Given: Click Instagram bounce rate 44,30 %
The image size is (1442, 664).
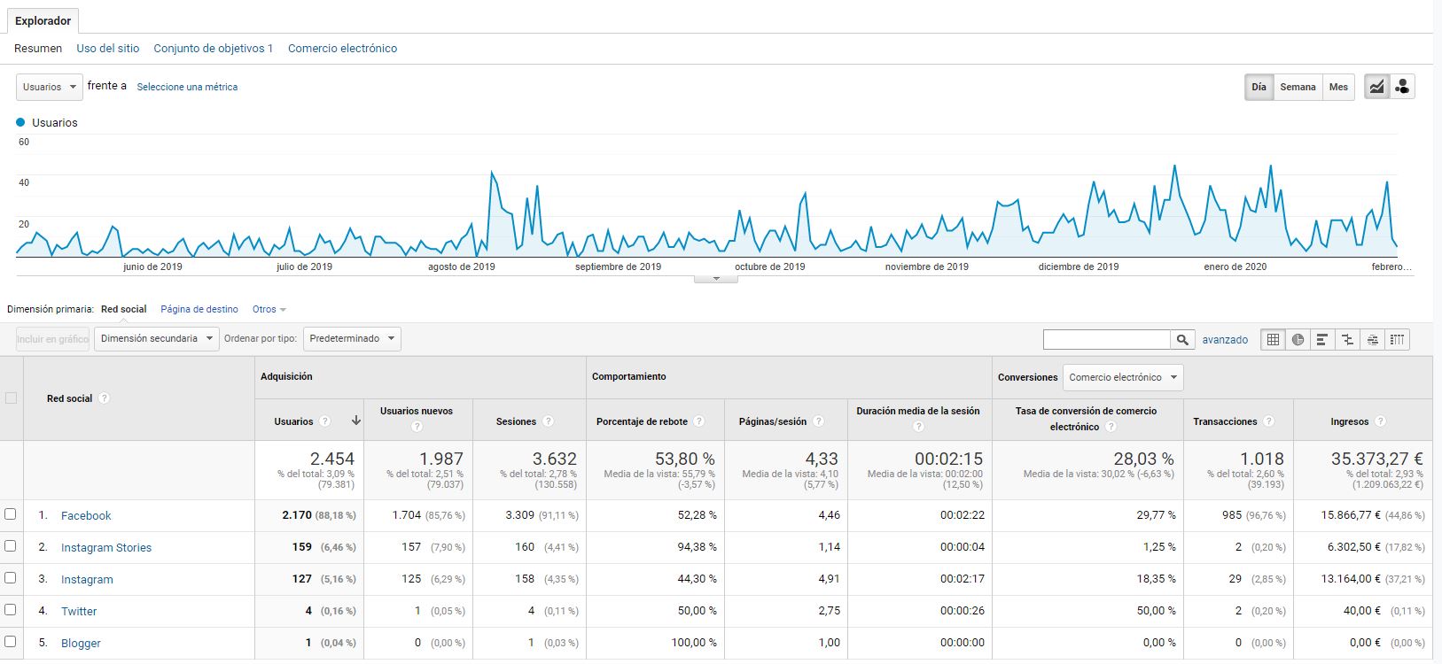Looking at the screenshot, I should (x=696, y=579).
